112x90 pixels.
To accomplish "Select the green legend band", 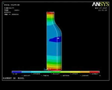I will click(56, 72).
